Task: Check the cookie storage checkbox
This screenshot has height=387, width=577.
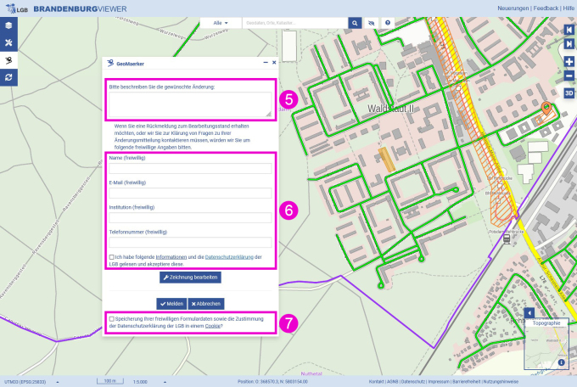Action: [111, 319]
